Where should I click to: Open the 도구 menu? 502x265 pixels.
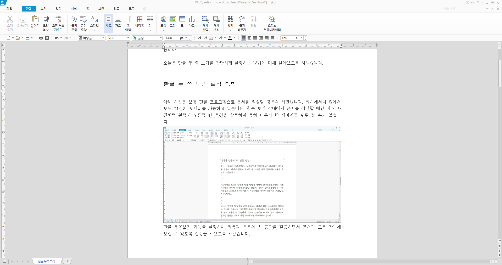pyautogui.click(x=132, y=9)
